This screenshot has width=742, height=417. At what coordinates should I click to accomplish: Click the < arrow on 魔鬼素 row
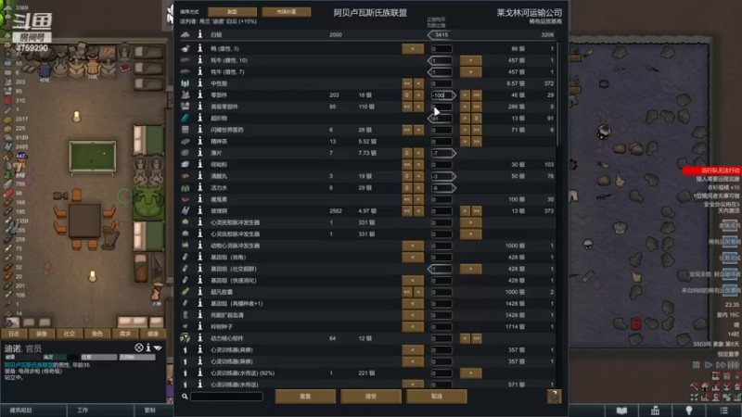coord(418,199)
